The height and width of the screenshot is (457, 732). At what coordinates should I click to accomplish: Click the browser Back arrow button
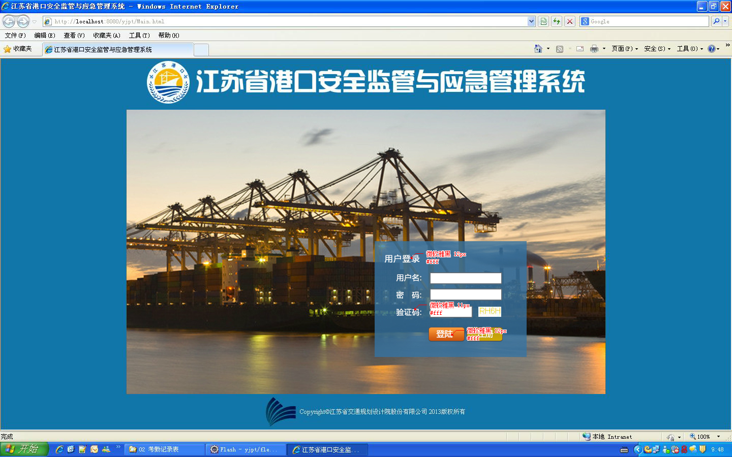[9, 21]
